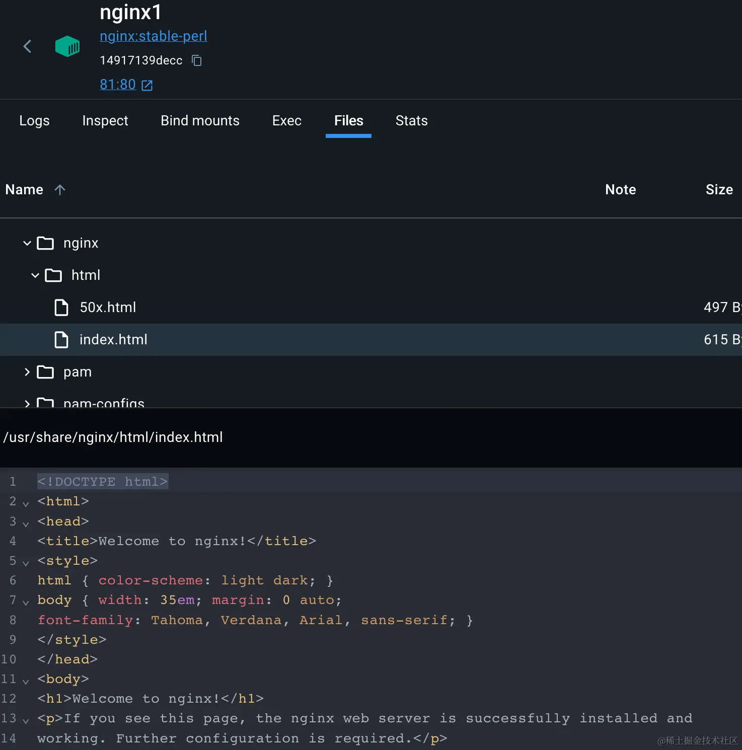Click the 50x.html file icon
The image size is (742, 750).
(61, 308)
